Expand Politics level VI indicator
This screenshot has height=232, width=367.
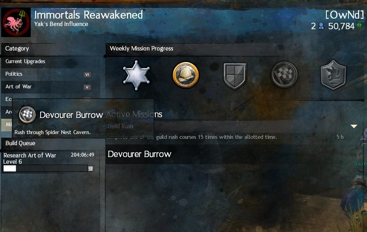[87, 75]
